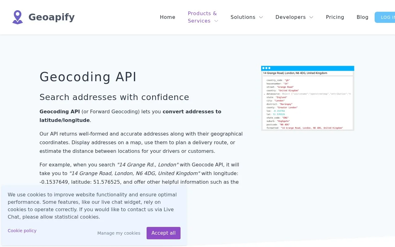Click 'Search addresses with confidence' subheading
This screenshot has height=247, width=395.
point(114,97)
